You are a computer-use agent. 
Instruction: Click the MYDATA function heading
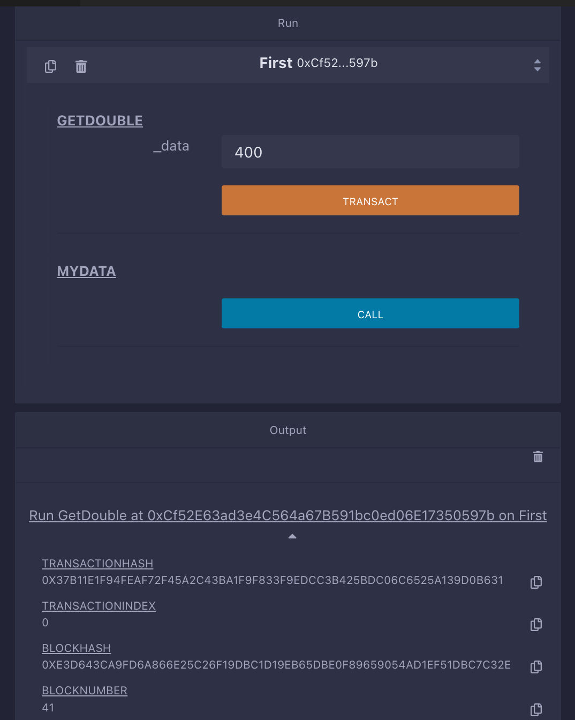(x=87, y=271)
